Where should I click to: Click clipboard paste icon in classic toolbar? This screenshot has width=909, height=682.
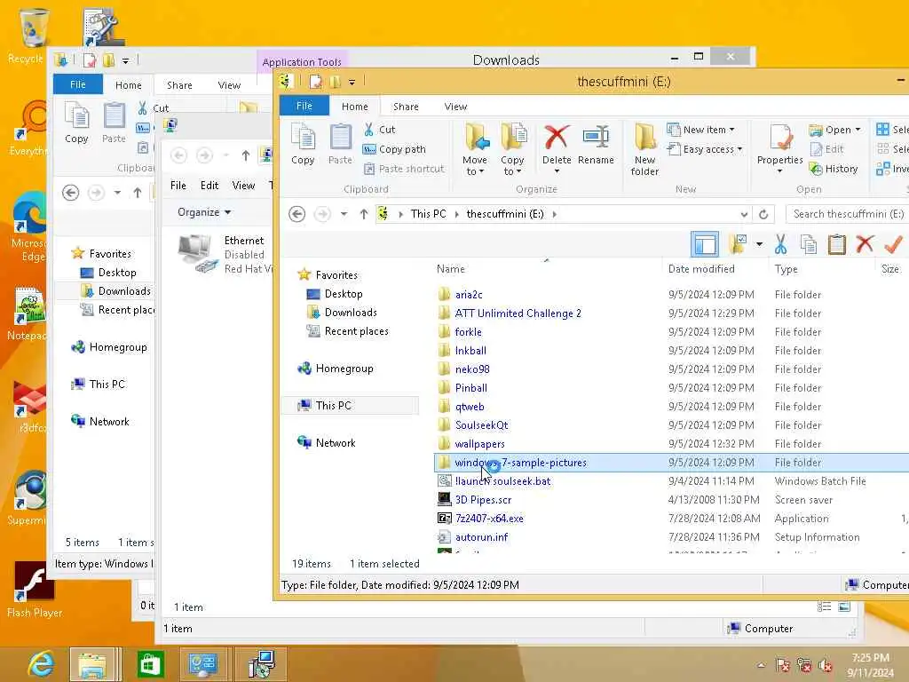(836, 244)
